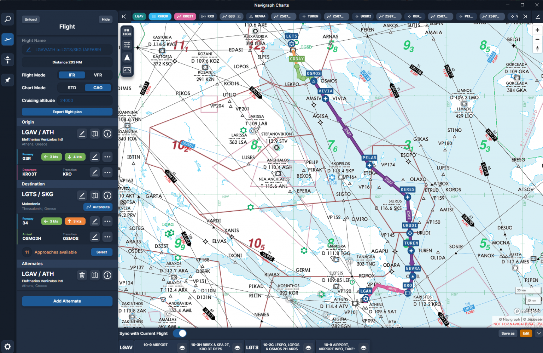Edit departure KRO3T procedure
This screenshot has height=353, width=543.
[95, 172]
